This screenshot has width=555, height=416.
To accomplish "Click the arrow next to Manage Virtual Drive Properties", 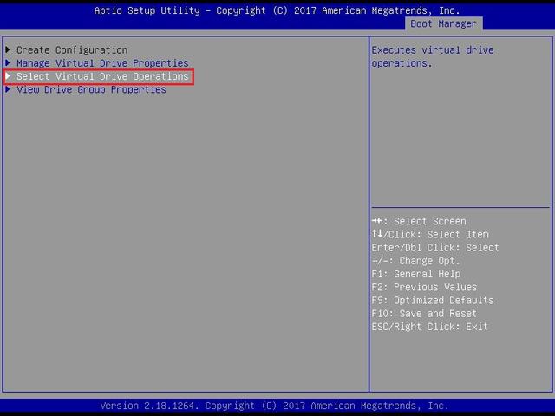I will pos(9,63).
